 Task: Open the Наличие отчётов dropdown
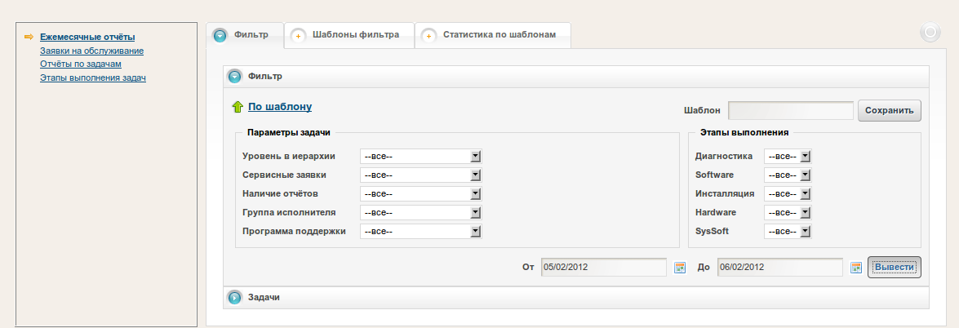click(420, 193)
